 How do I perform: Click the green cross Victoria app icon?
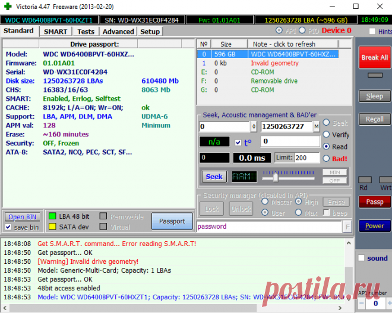[7, 6]
